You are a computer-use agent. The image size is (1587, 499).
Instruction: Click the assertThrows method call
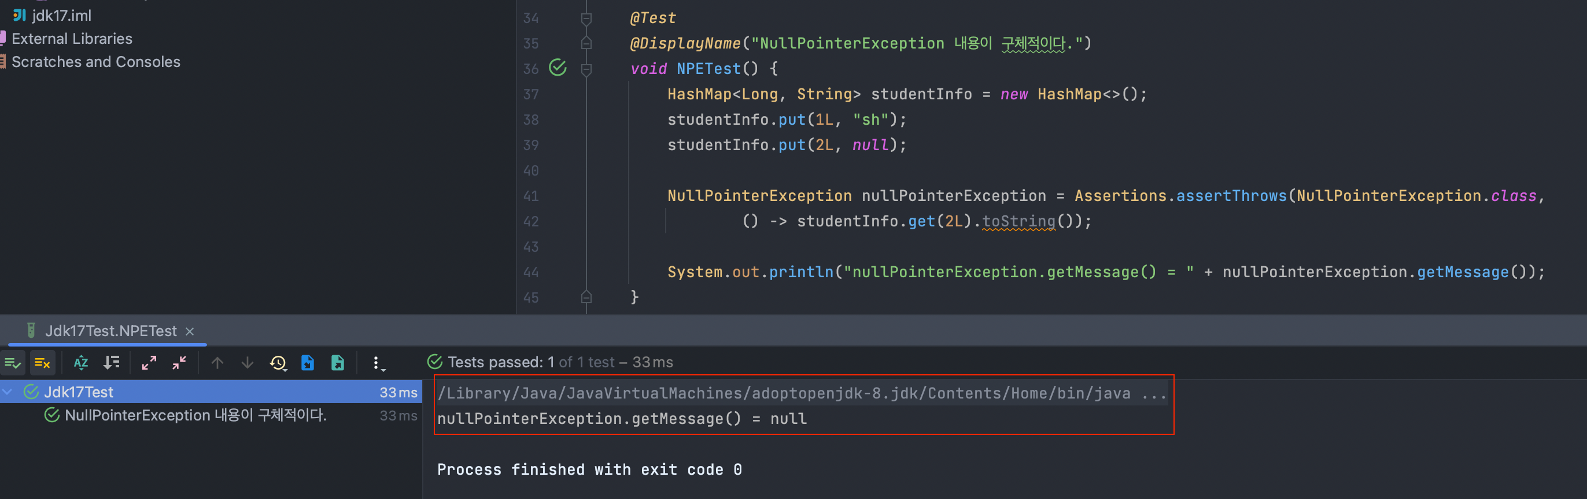pyautogui.click(x=1231, y=196)
